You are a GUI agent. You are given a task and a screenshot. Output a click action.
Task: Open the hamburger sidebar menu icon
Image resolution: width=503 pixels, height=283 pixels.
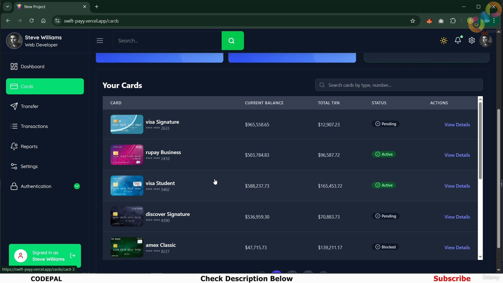coord(100,40)
